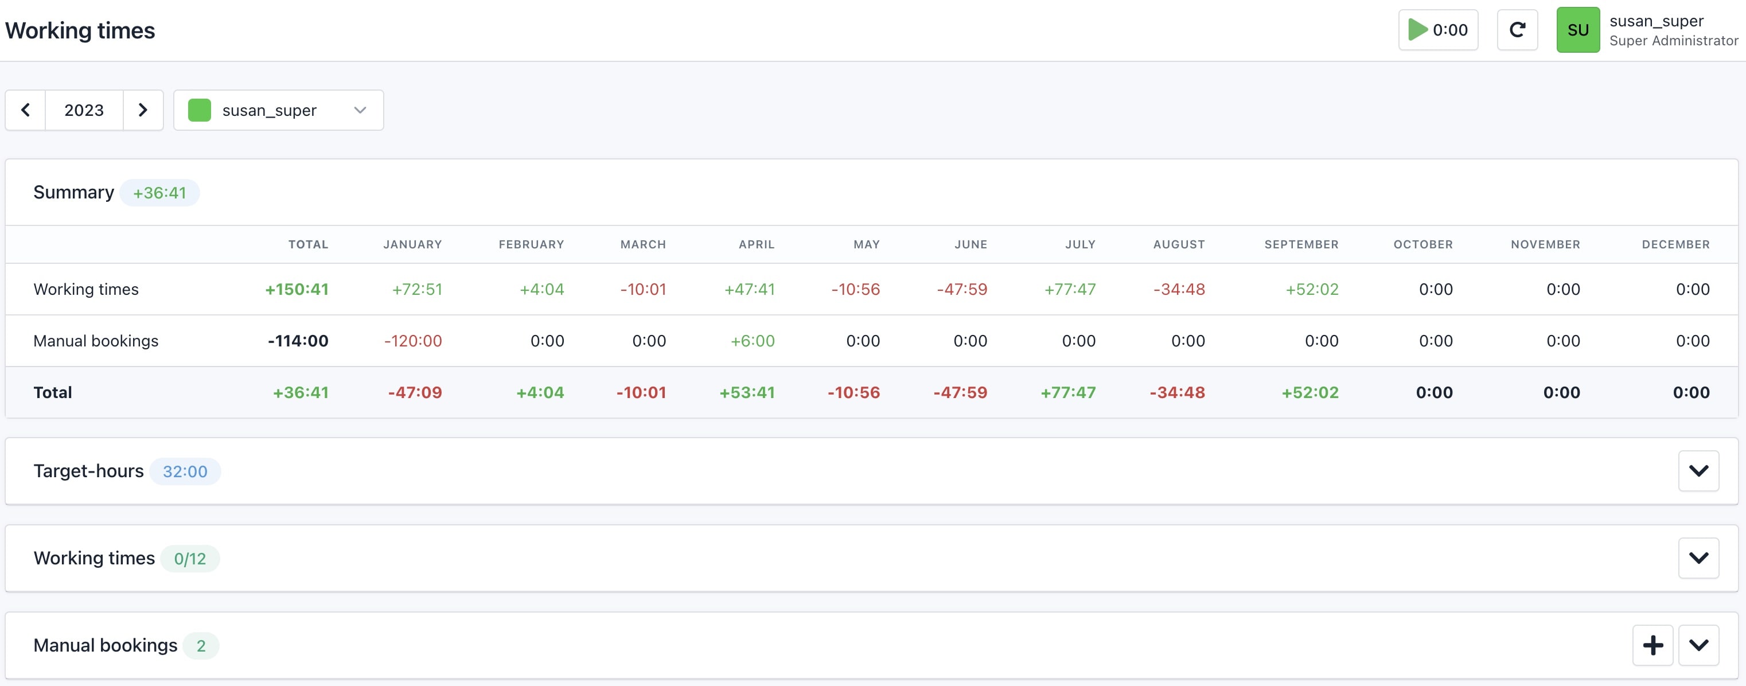
Task: Click the JANUARY column header
Action: pyautogui.click(x=412, y=244)
